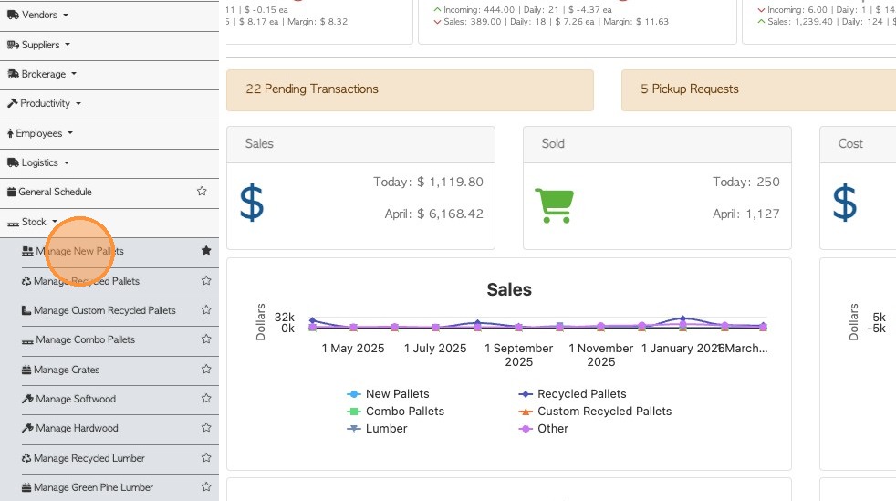Click the wrench icon beside Manage Softwood
The width and height of the screenshot is (896, 501).
pyautogui.click(x=27, y=399)
